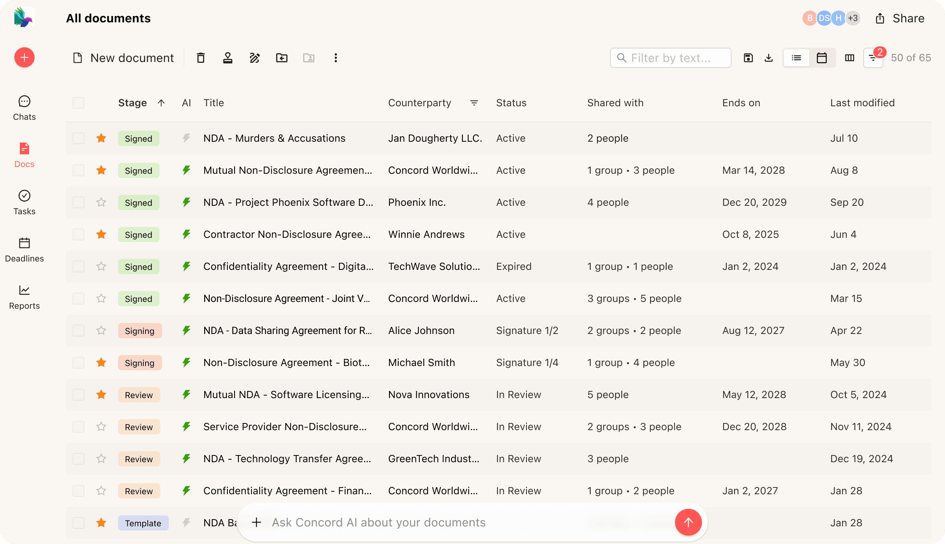Screen dimensions: 945x544
Task: Click Signing stage badge for Alice Johnson row
Action: (x=140, y=331)
